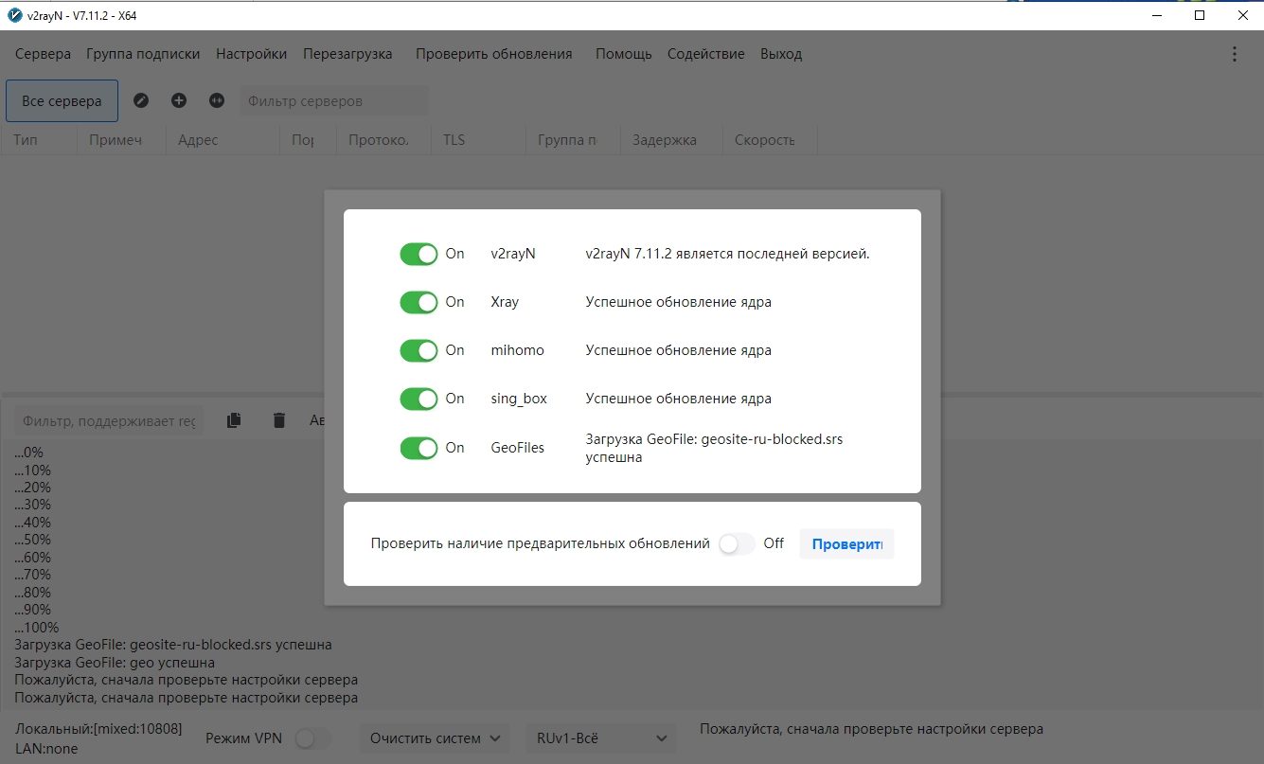
Task: Click the auto column width icon
Action: [217, 100]
